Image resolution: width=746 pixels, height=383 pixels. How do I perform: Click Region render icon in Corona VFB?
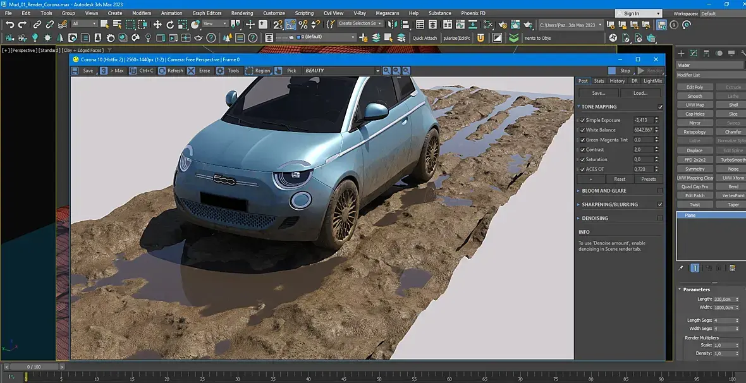(x=249, y=71)
